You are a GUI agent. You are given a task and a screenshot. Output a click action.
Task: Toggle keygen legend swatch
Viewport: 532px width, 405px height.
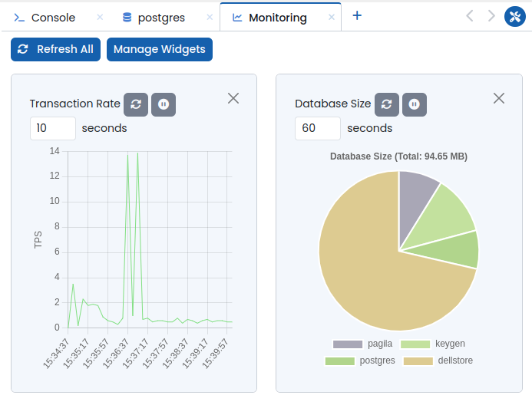click(x=415, y=344)
